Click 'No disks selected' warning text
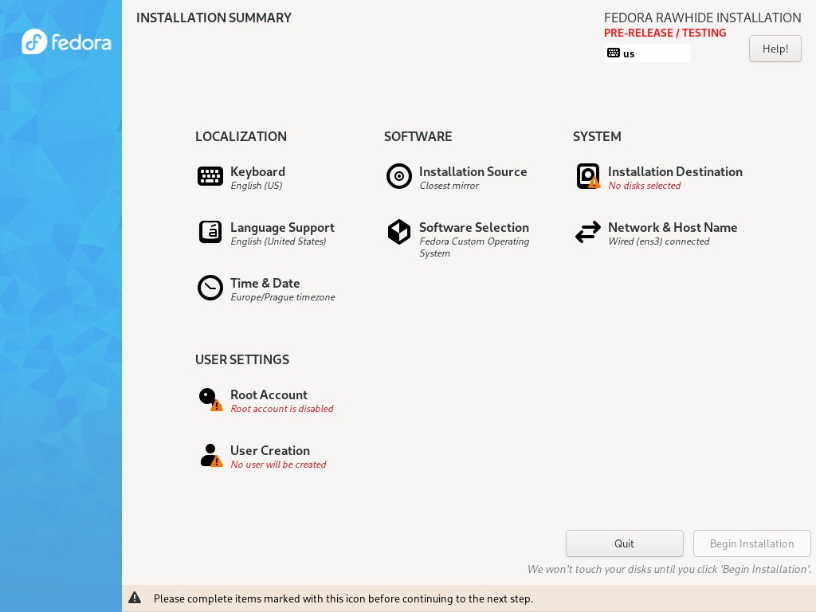This screenshot has height=612, width=816. point(644,186)
